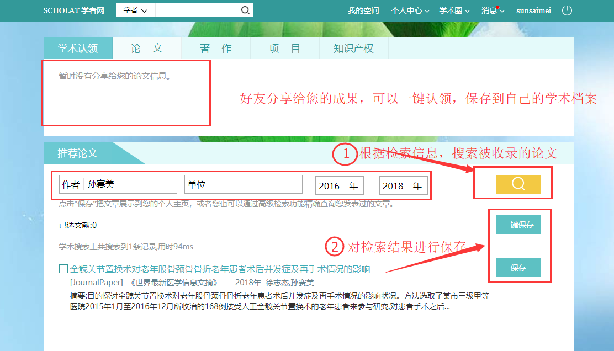
Task: Click the magnifier icon in top search bar
Action: 245,10
